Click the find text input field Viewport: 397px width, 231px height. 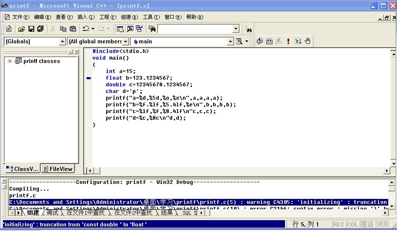pos(194,29)
